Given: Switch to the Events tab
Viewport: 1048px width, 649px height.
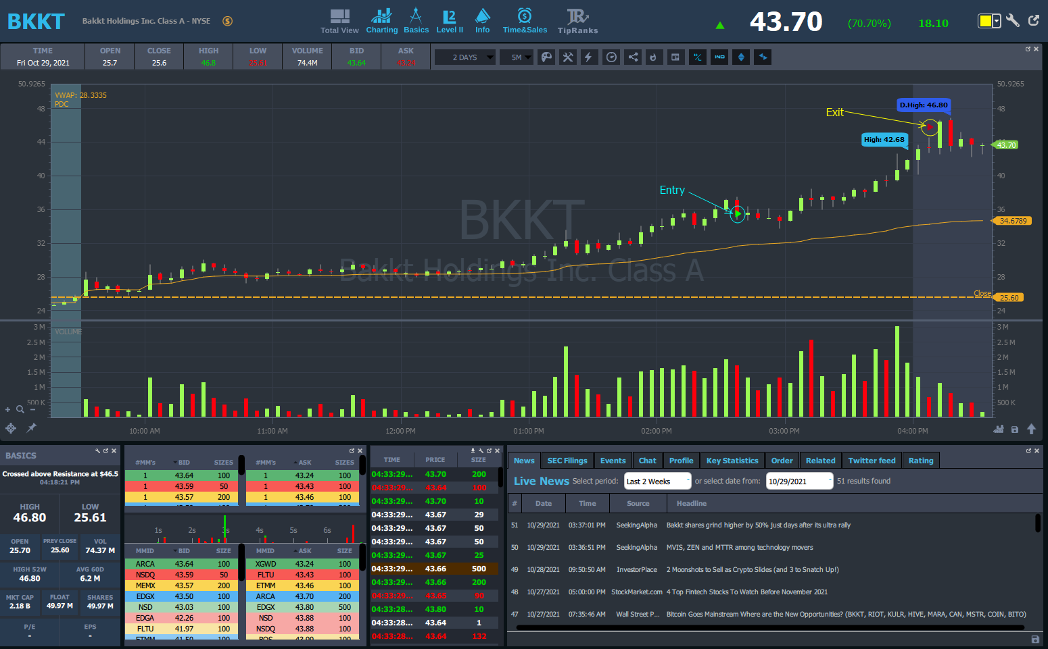Looking at the screenshot, I should pos(613,461).
